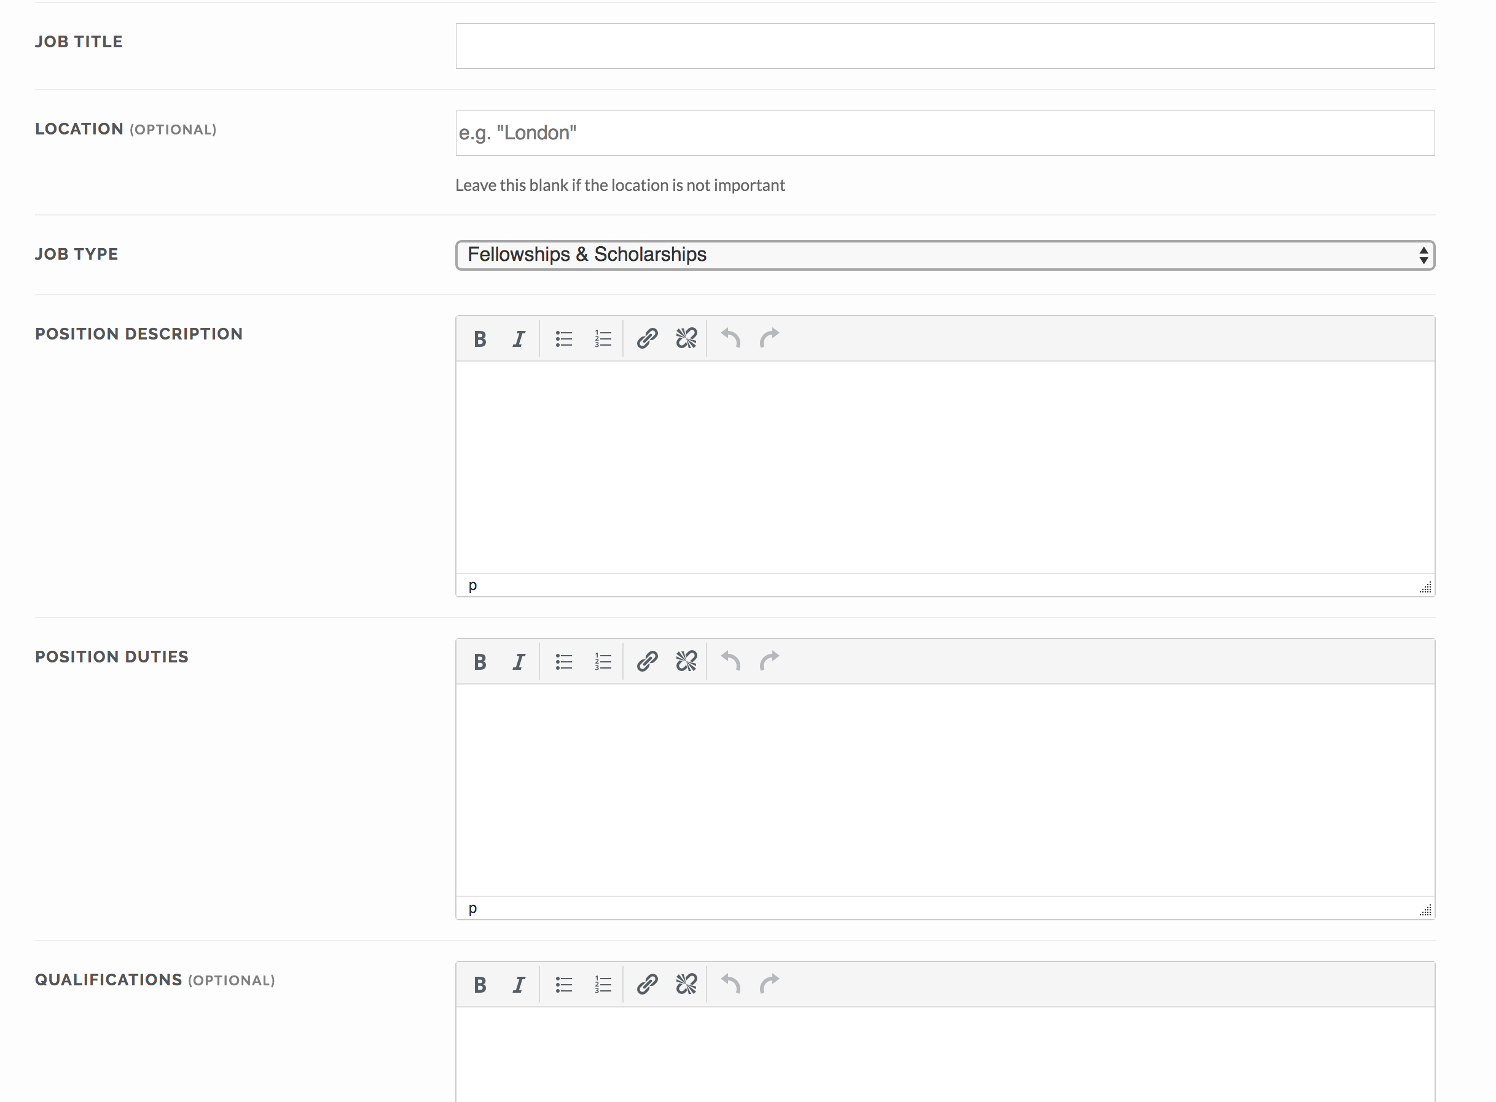Insert bullet list in Position Duties editor

coord(563,662)
